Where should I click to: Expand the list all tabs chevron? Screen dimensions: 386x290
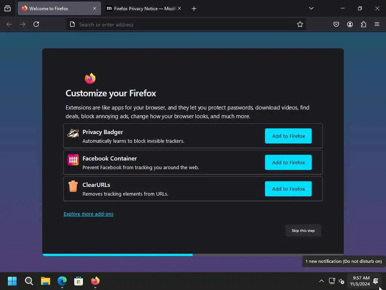tap(311, 8)
